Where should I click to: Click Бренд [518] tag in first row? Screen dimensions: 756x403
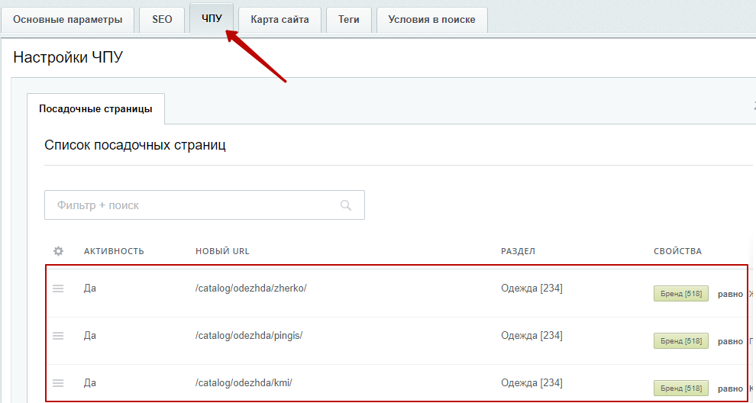click(681, 294)
